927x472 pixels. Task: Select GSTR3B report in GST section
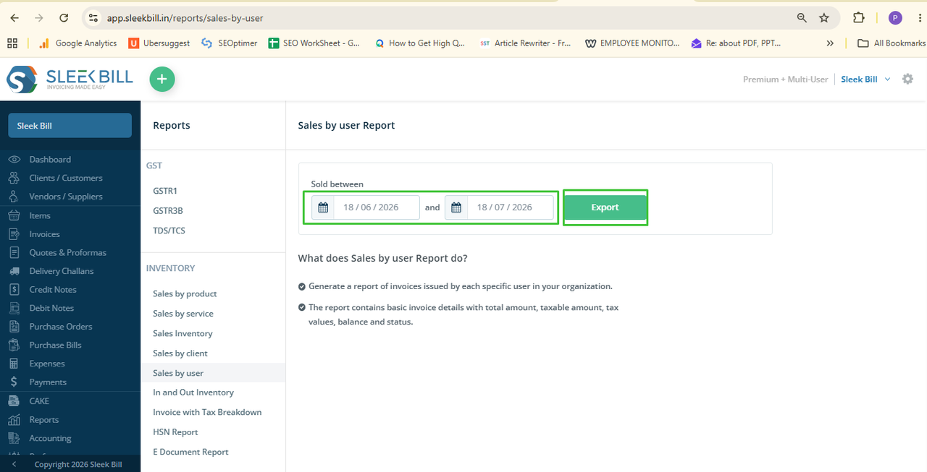click(168, 211)
